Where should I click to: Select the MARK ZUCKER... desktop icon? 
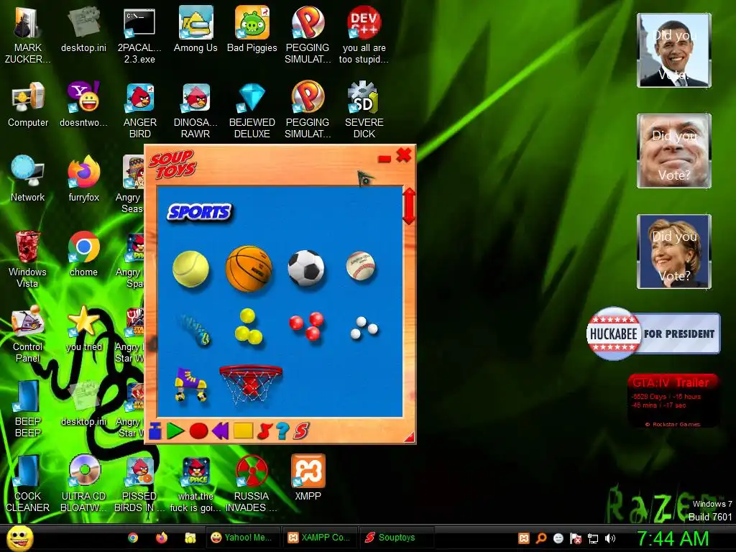(28, 34)
